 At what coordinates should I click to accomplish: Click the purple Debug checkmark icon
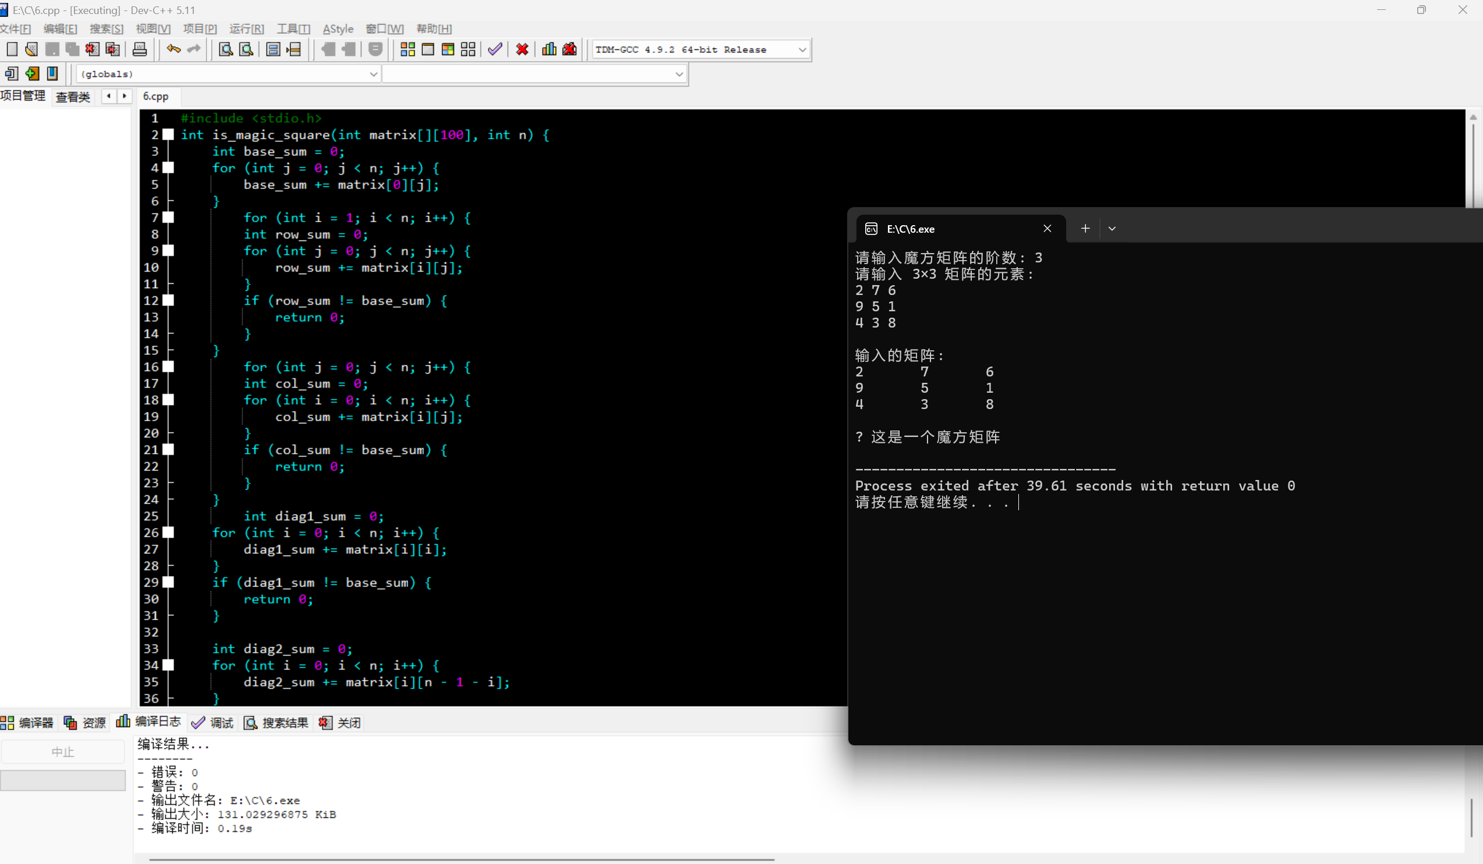tap(495, 49)
